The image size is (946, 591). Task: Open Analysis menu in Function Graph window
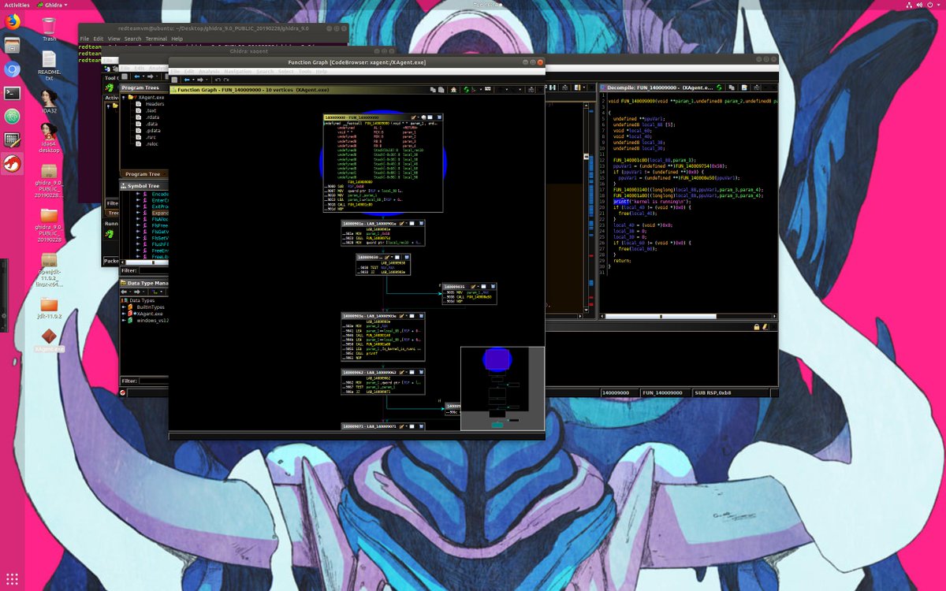[209, 72]
